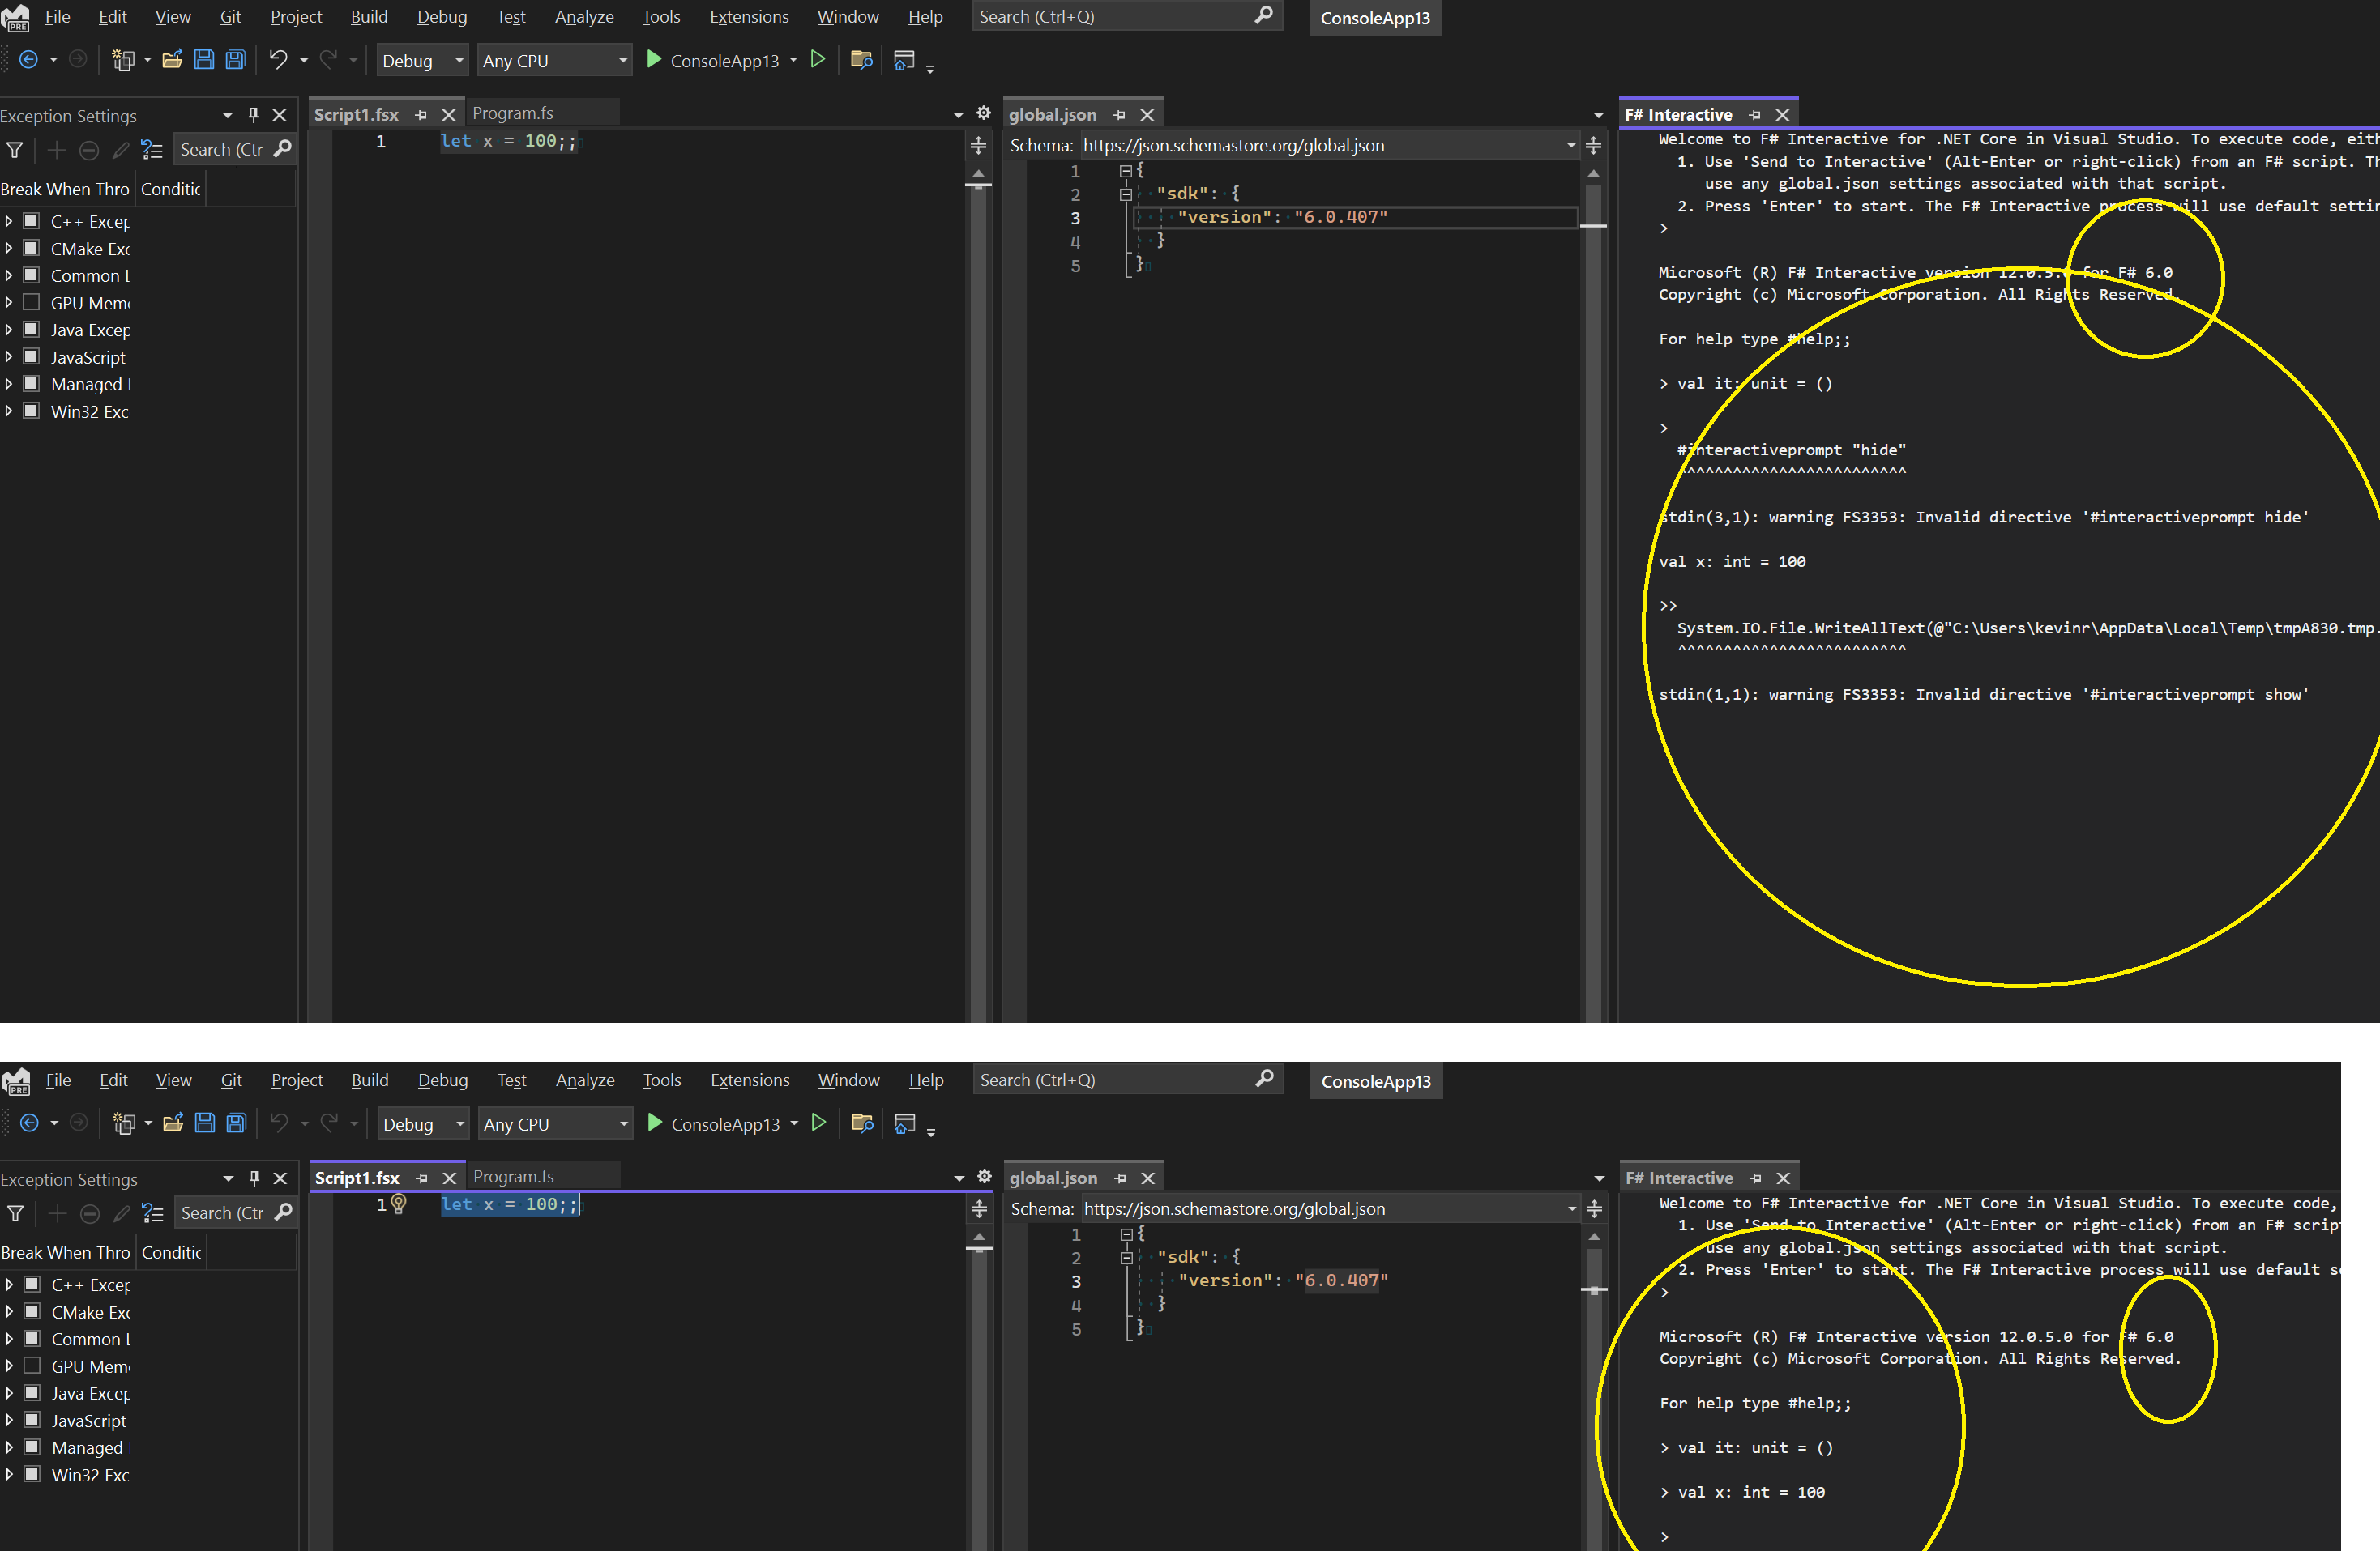Switch to Program.fs tab in the lower window
This screenshot has width=2380, height=1551.
pos(513,1178)
